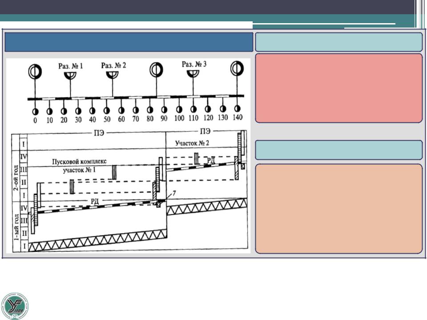Click the university logo with 1809

(x=15, y=306)
